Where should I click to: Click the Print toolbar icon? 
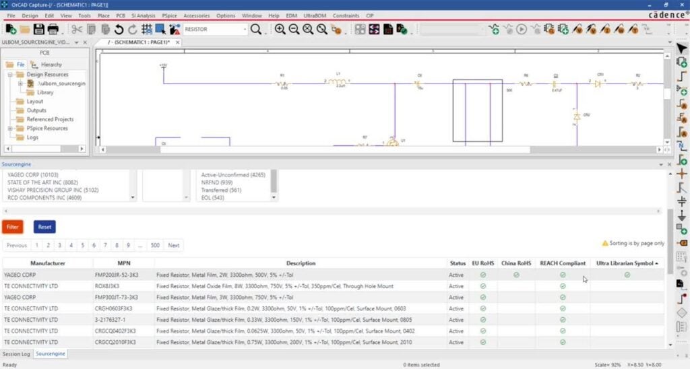[53, 30]
